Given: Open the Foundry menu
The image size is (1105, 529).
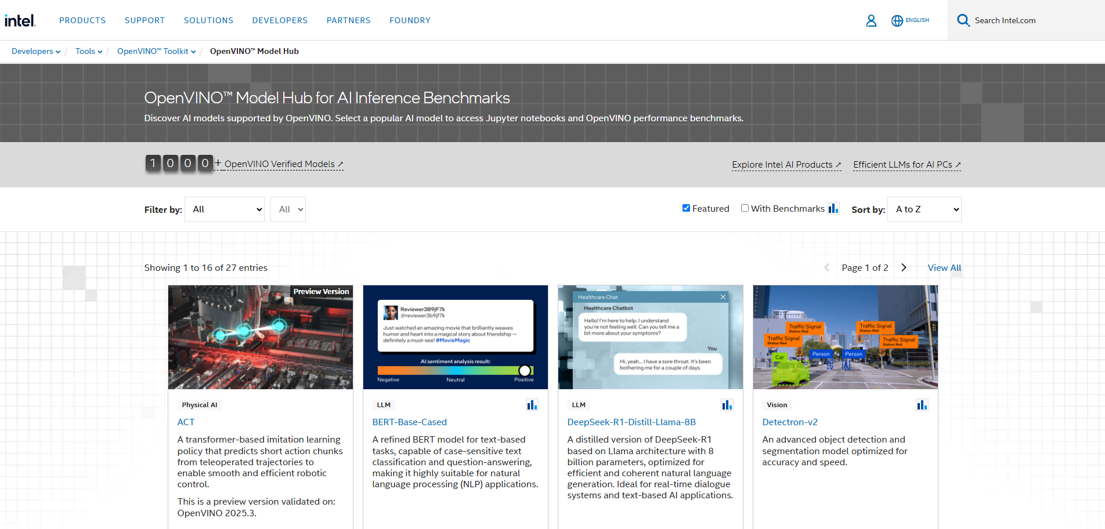Looking at the screenshot, I should [410, 20].
